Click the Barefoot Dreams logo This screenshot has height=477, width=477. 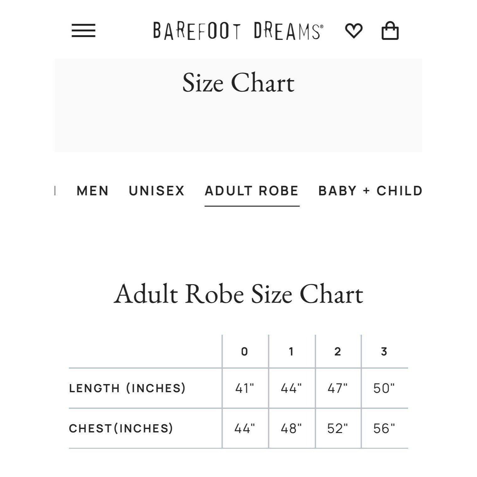[x=238, y=31]
